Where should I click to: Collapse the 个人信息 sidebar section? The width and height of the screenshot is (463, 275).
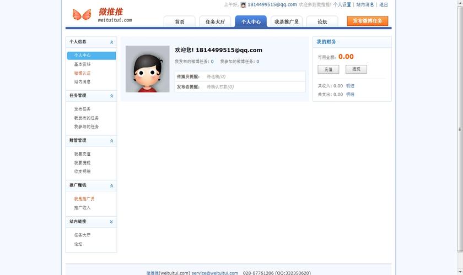(111, 42)
